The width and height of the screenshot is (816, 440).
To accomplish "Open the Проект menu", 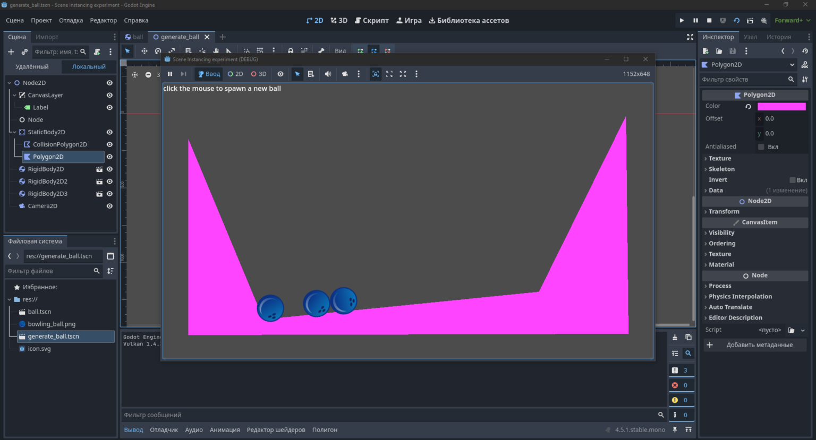I will tap(41, 20).
